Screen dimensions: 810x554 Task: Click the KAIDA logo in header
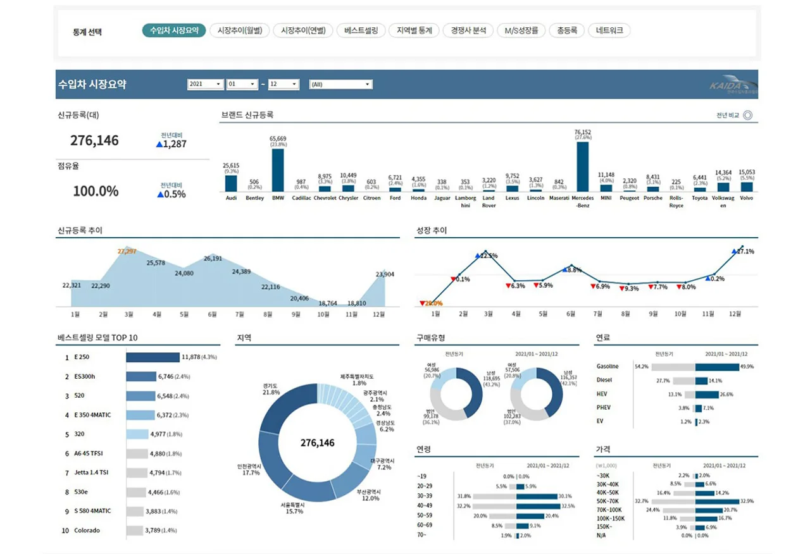pos(732,86)
